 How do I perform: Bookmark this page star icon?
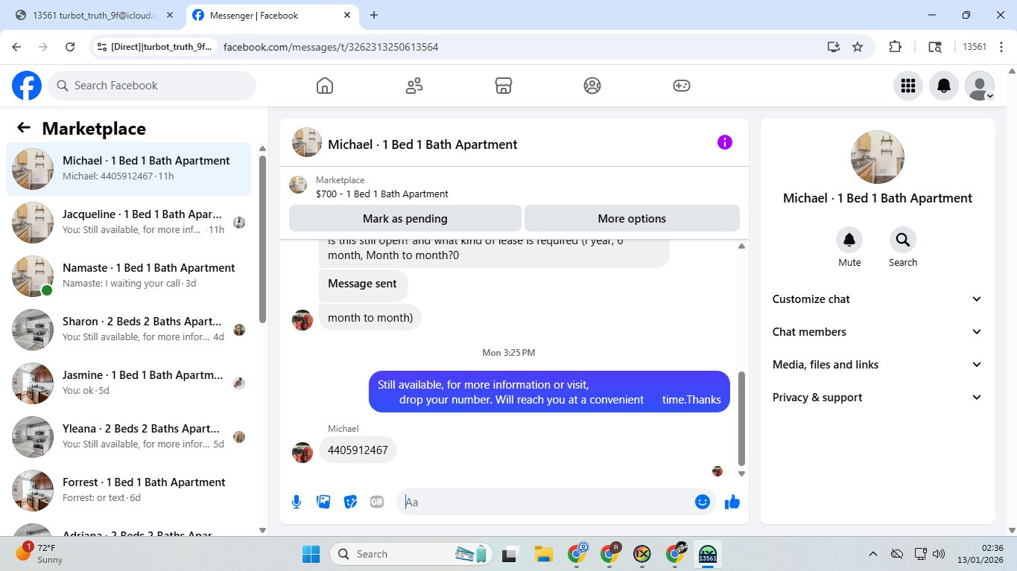tap(858, 47)
